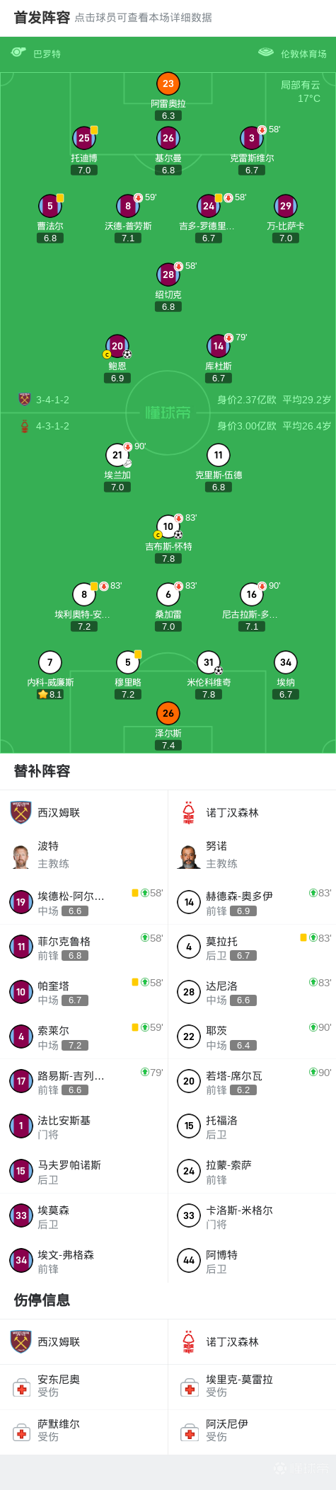Click 诺丁汉森林 team name in injury section
Image resolution: width=336 pixels, height=1490 pixels.
232,1342
